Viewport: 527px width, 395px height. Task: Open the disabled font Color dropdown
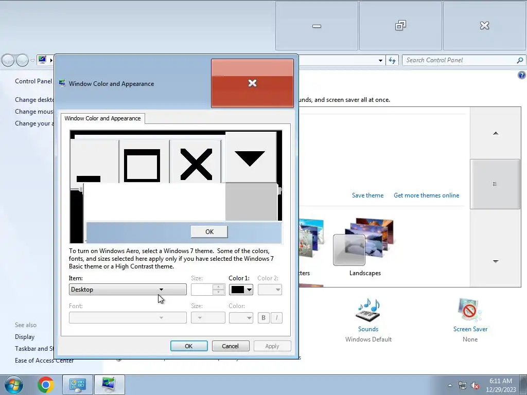tap(241, 318)
